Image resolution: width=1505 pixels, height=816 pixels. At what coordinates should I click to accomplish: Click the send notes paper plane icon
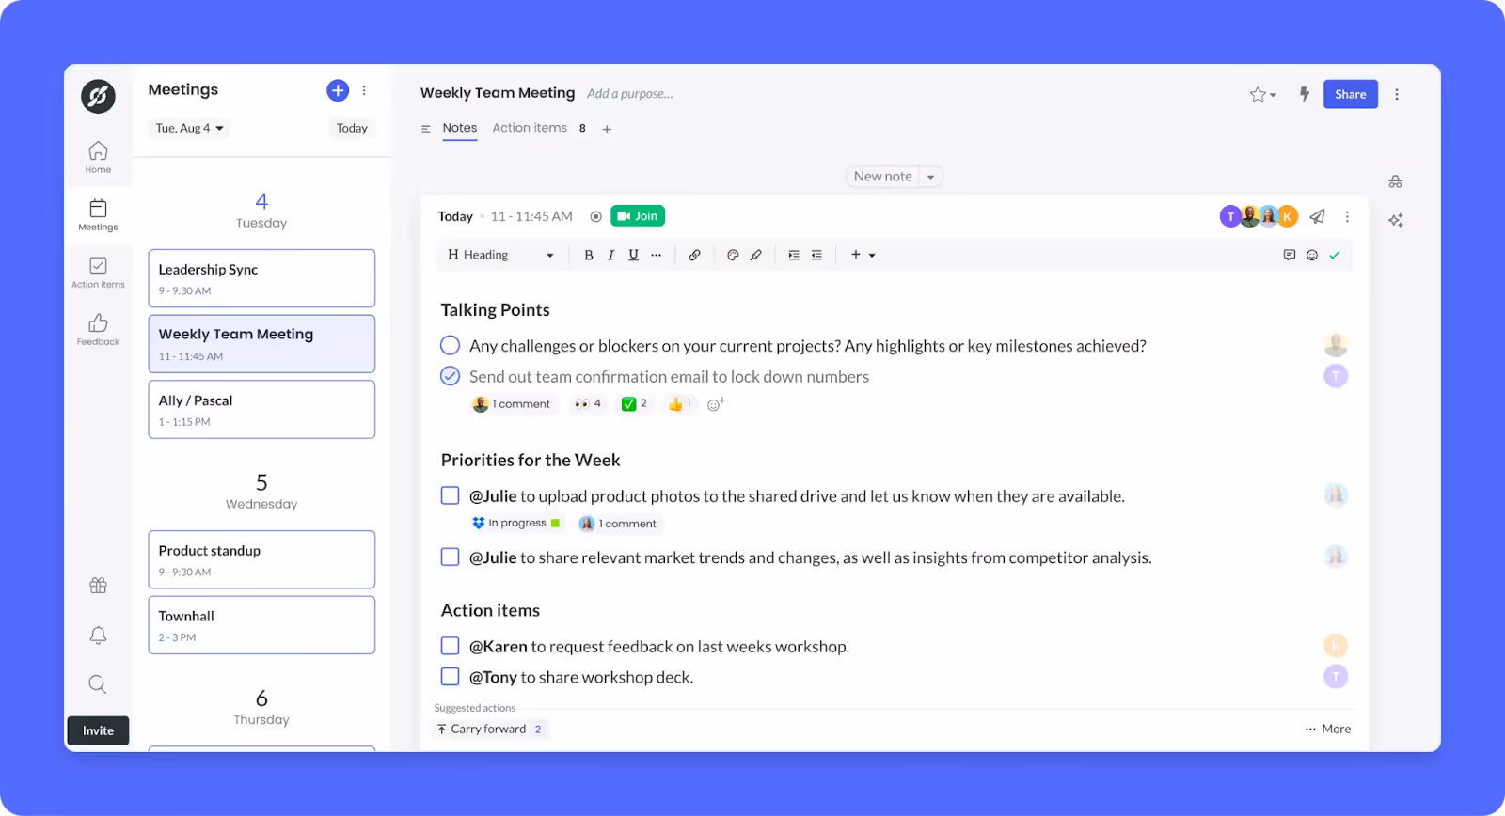1318,216
